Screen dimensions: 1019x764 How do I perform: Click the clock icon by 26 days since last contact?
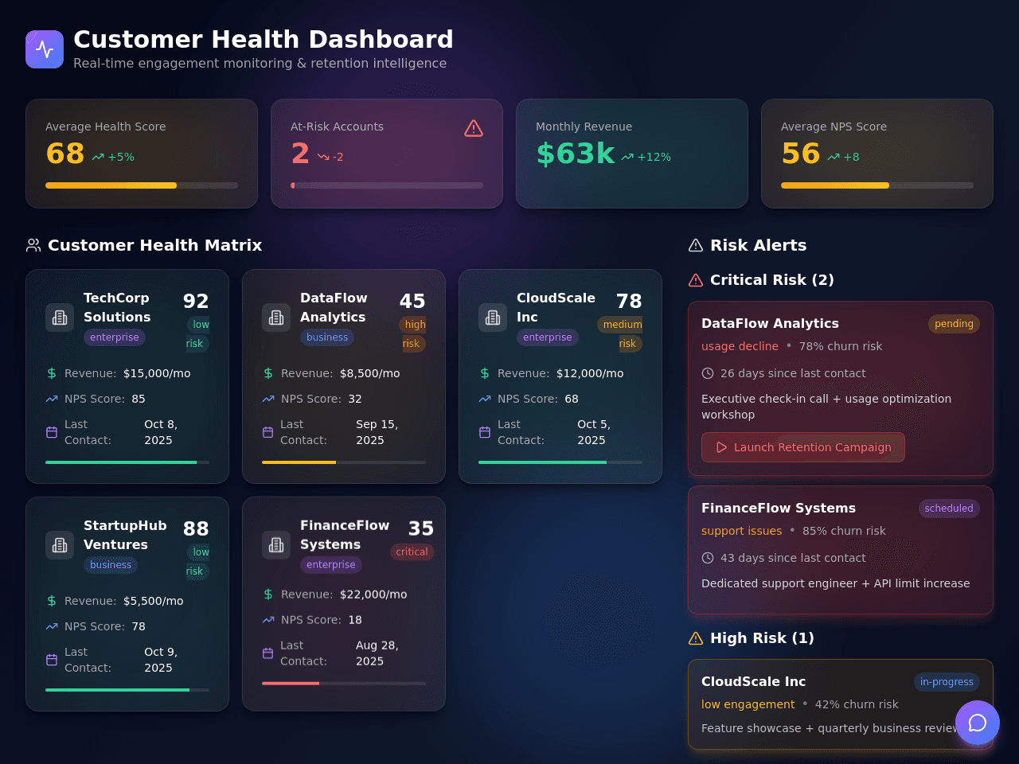click(708, 373)
